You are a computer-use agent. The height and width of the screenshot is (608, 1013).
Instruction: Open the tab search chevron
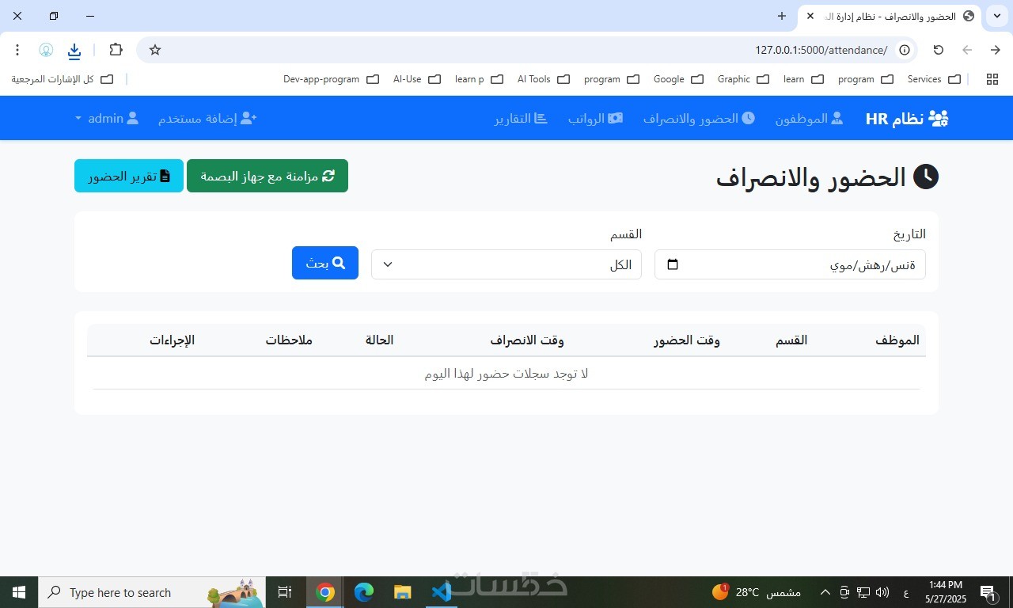pos(996,16)
